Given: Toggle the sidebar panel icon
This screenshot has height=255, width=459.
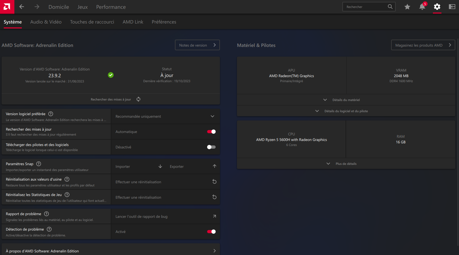Looking at the screenshot, I should 452,7.
